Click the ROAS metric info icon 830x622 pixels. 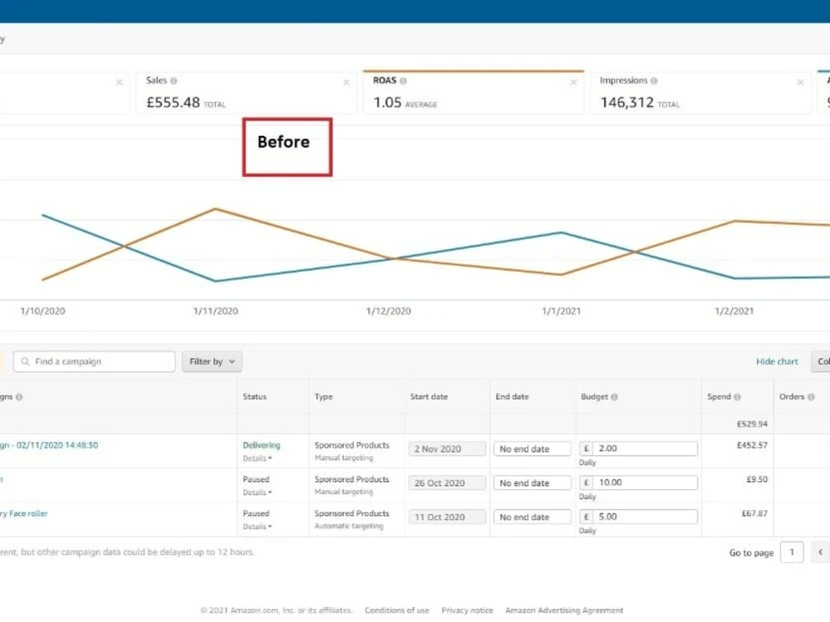[x=403, y=81]
